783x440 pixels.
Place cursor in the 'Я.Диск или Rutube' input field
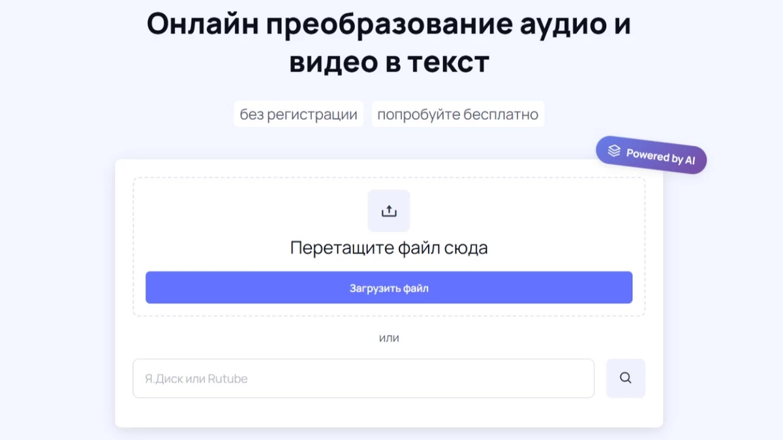[363, 378]
